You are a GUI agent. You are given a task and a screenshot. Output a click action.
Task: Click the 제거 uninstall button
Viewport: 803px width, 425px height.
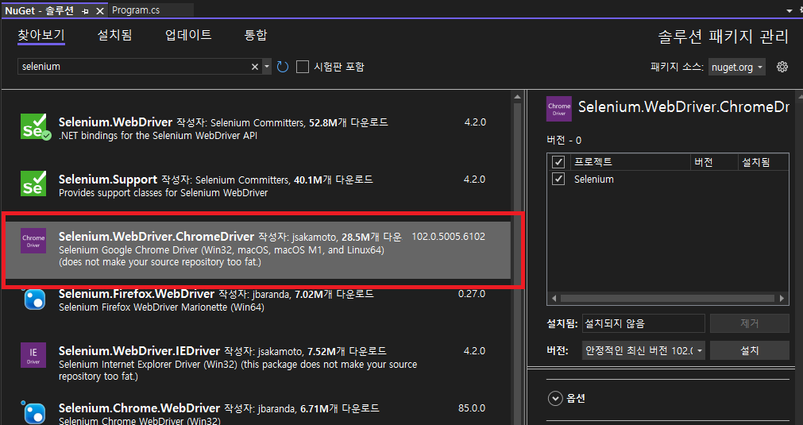[x=750, y=323]
